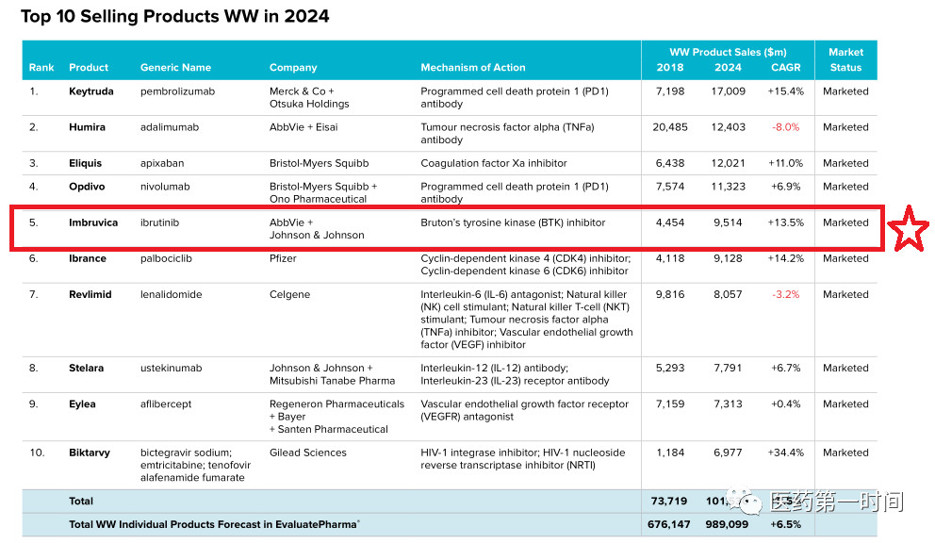Screen dimensions: 935x543
Task: Select the Ibrance product name
Action: tap(87, 258)
